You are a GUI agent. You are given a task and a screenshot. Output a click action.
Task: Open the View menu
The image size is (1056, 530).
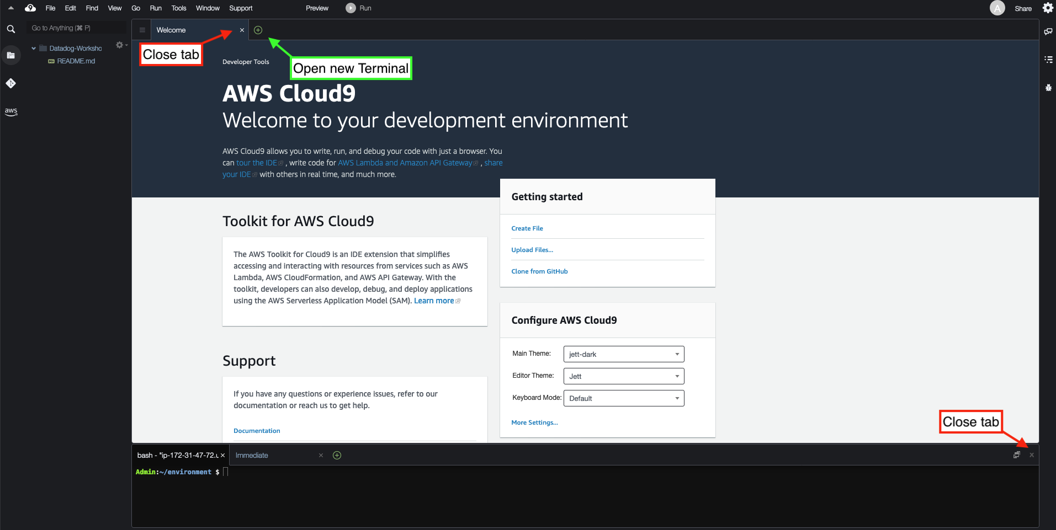(114, 8)
